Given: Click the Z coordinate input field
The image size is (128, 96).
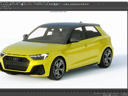Looking at the screenshot, I should 110,94.
